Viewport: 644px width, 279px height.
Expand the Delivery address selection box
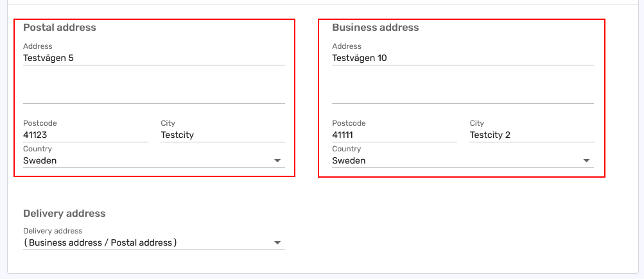pos(148,243)
